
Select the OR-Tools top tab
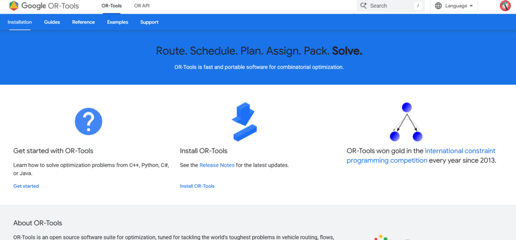[111, 6]
